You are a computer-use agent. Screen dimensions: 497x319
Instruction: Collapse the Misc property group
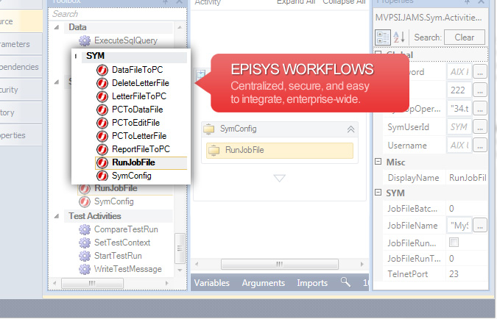click(378, 162)
